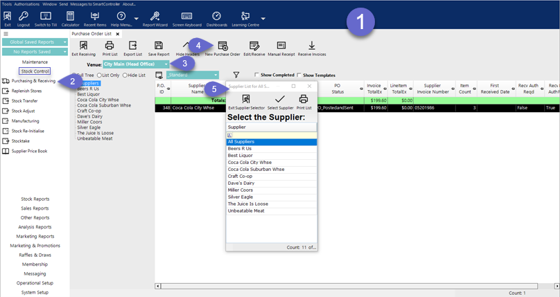The image size is (560, 297).
Task: Expand the Venue dropdown
Action: click(166, 64)
